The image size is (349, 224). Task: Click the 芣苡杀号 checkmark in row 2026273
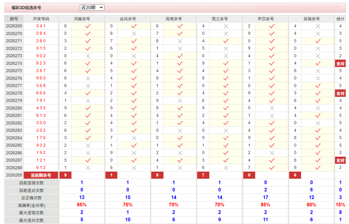(x=272, y=56)
